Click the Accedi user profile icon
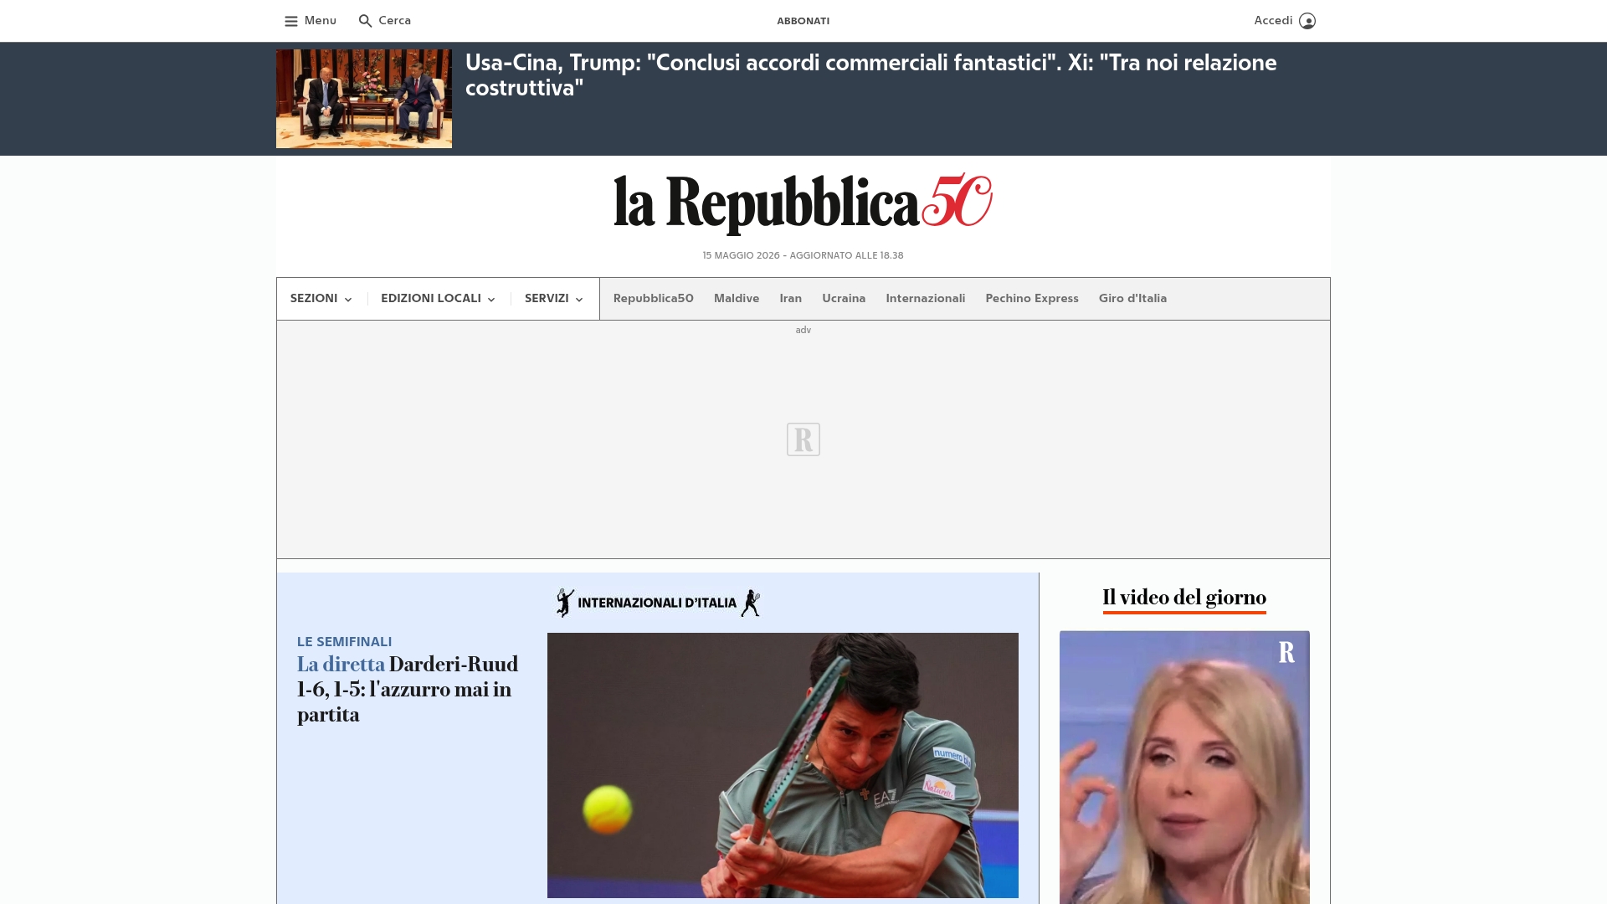 pyautogui.click(x=1307, y=21)
